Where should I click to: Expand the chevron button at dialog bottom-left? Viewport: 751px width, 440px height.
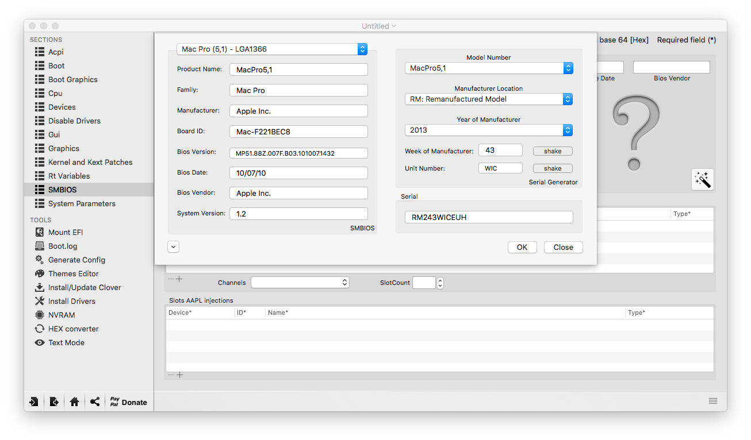click(x=174, y=247)
